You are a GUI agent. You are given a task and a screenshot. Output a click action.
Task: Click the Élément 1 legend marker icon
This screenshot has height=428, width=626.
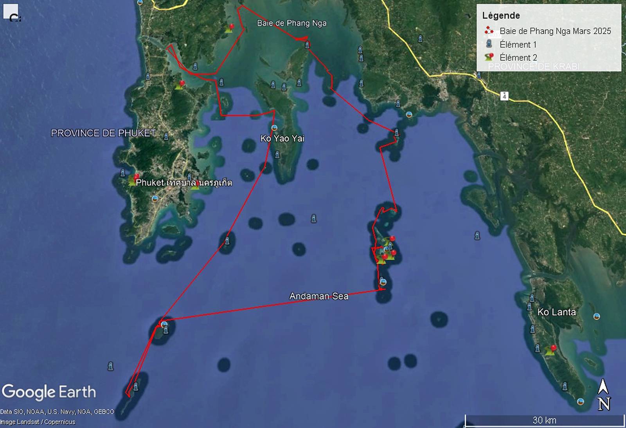click(x=489, y=44)
